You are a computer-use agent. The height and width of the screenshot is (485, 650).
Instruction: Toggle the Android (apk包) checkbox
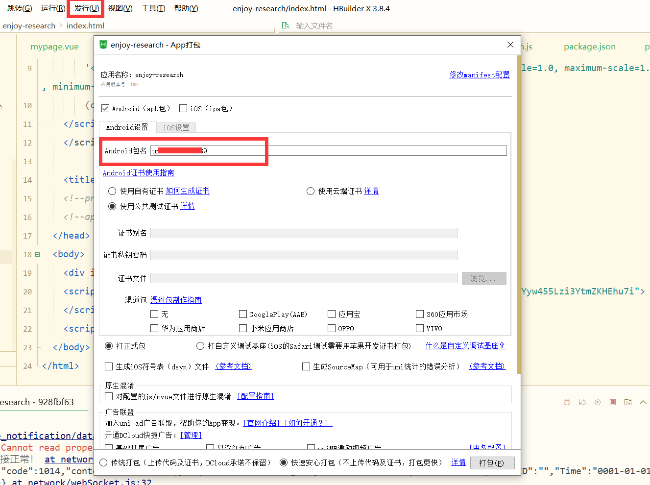click(105, 108)
